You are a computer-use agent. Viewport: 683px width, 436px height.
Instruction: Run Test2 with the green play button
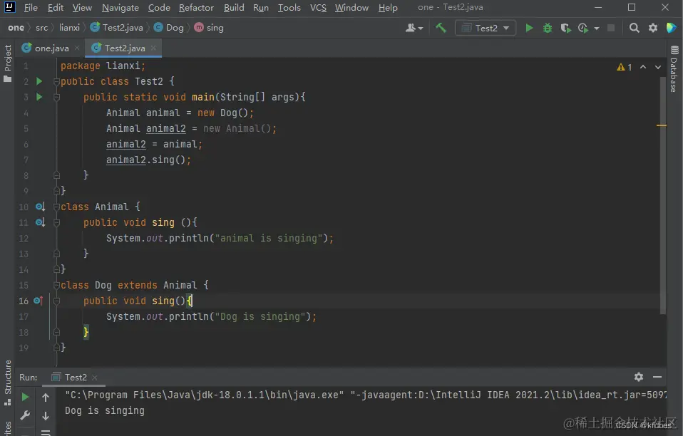point(529,28)
